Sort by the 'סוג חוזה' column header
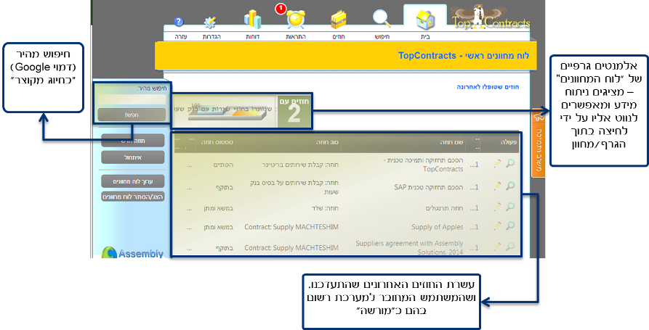649x330 pixels. (328, 142)
